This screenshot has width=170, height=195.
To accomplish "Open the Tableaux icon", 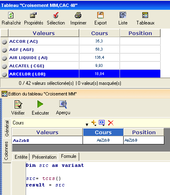I will pyautogui.click(x=145, y=15).
